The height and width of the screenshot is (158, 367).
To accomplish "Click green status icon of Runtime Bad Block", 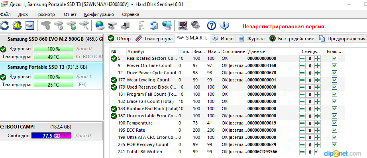I will point(114,109).
